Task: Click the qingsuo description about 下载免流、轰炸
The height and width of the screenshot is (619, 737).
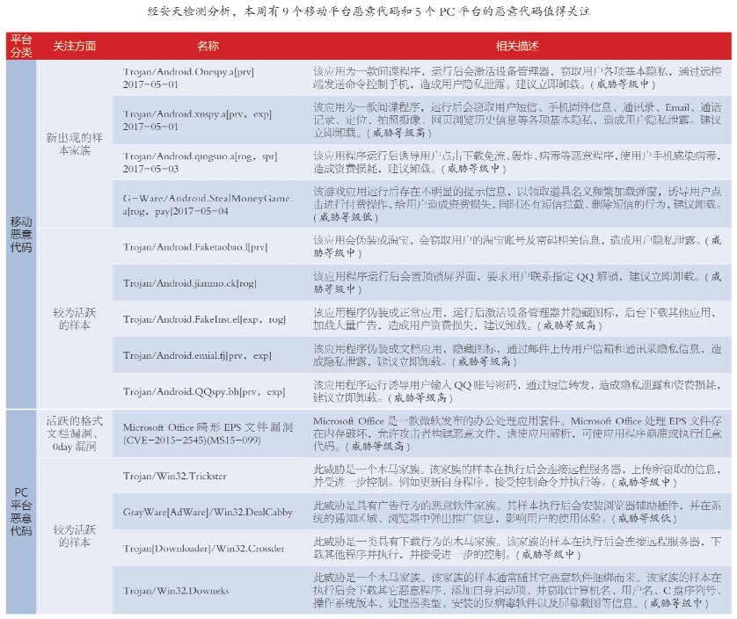Action: [x=517, y=162]
